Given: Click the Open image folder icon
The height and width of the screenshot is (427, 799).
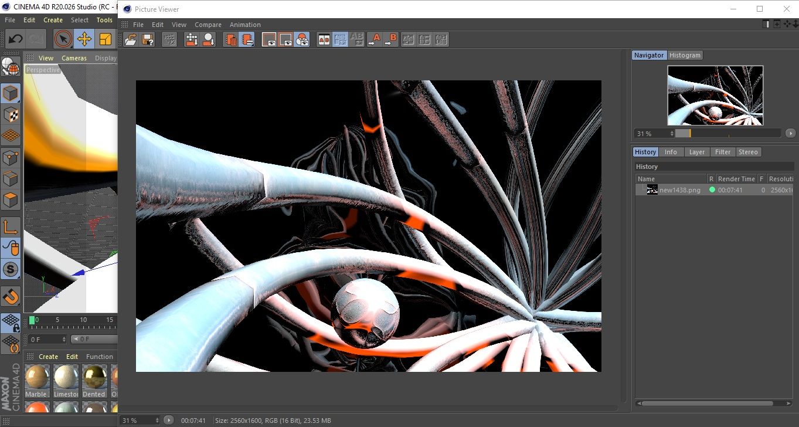Looking at the screenshot, I should pyautogui.click(x=131, y=40).
